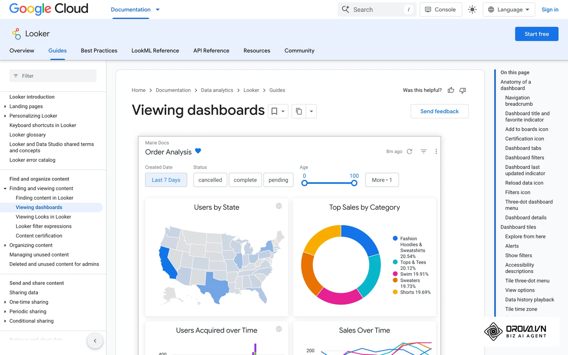
Task: Select the Guides tab
Action: point(58,51)
